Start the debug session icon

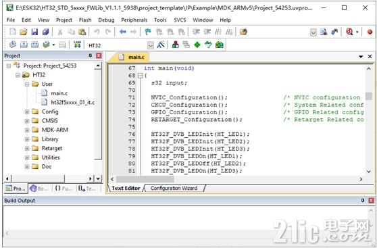[x=349, y=32]
